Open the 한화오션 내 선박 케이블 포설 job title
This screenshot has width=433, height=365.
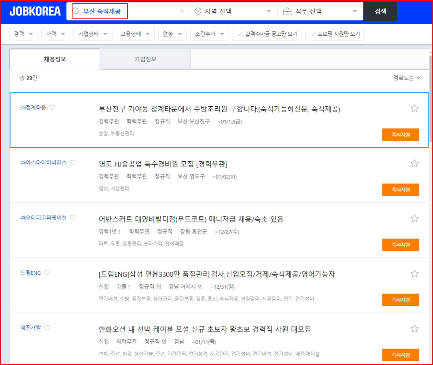pyautogui.click(x=205, y=329)
